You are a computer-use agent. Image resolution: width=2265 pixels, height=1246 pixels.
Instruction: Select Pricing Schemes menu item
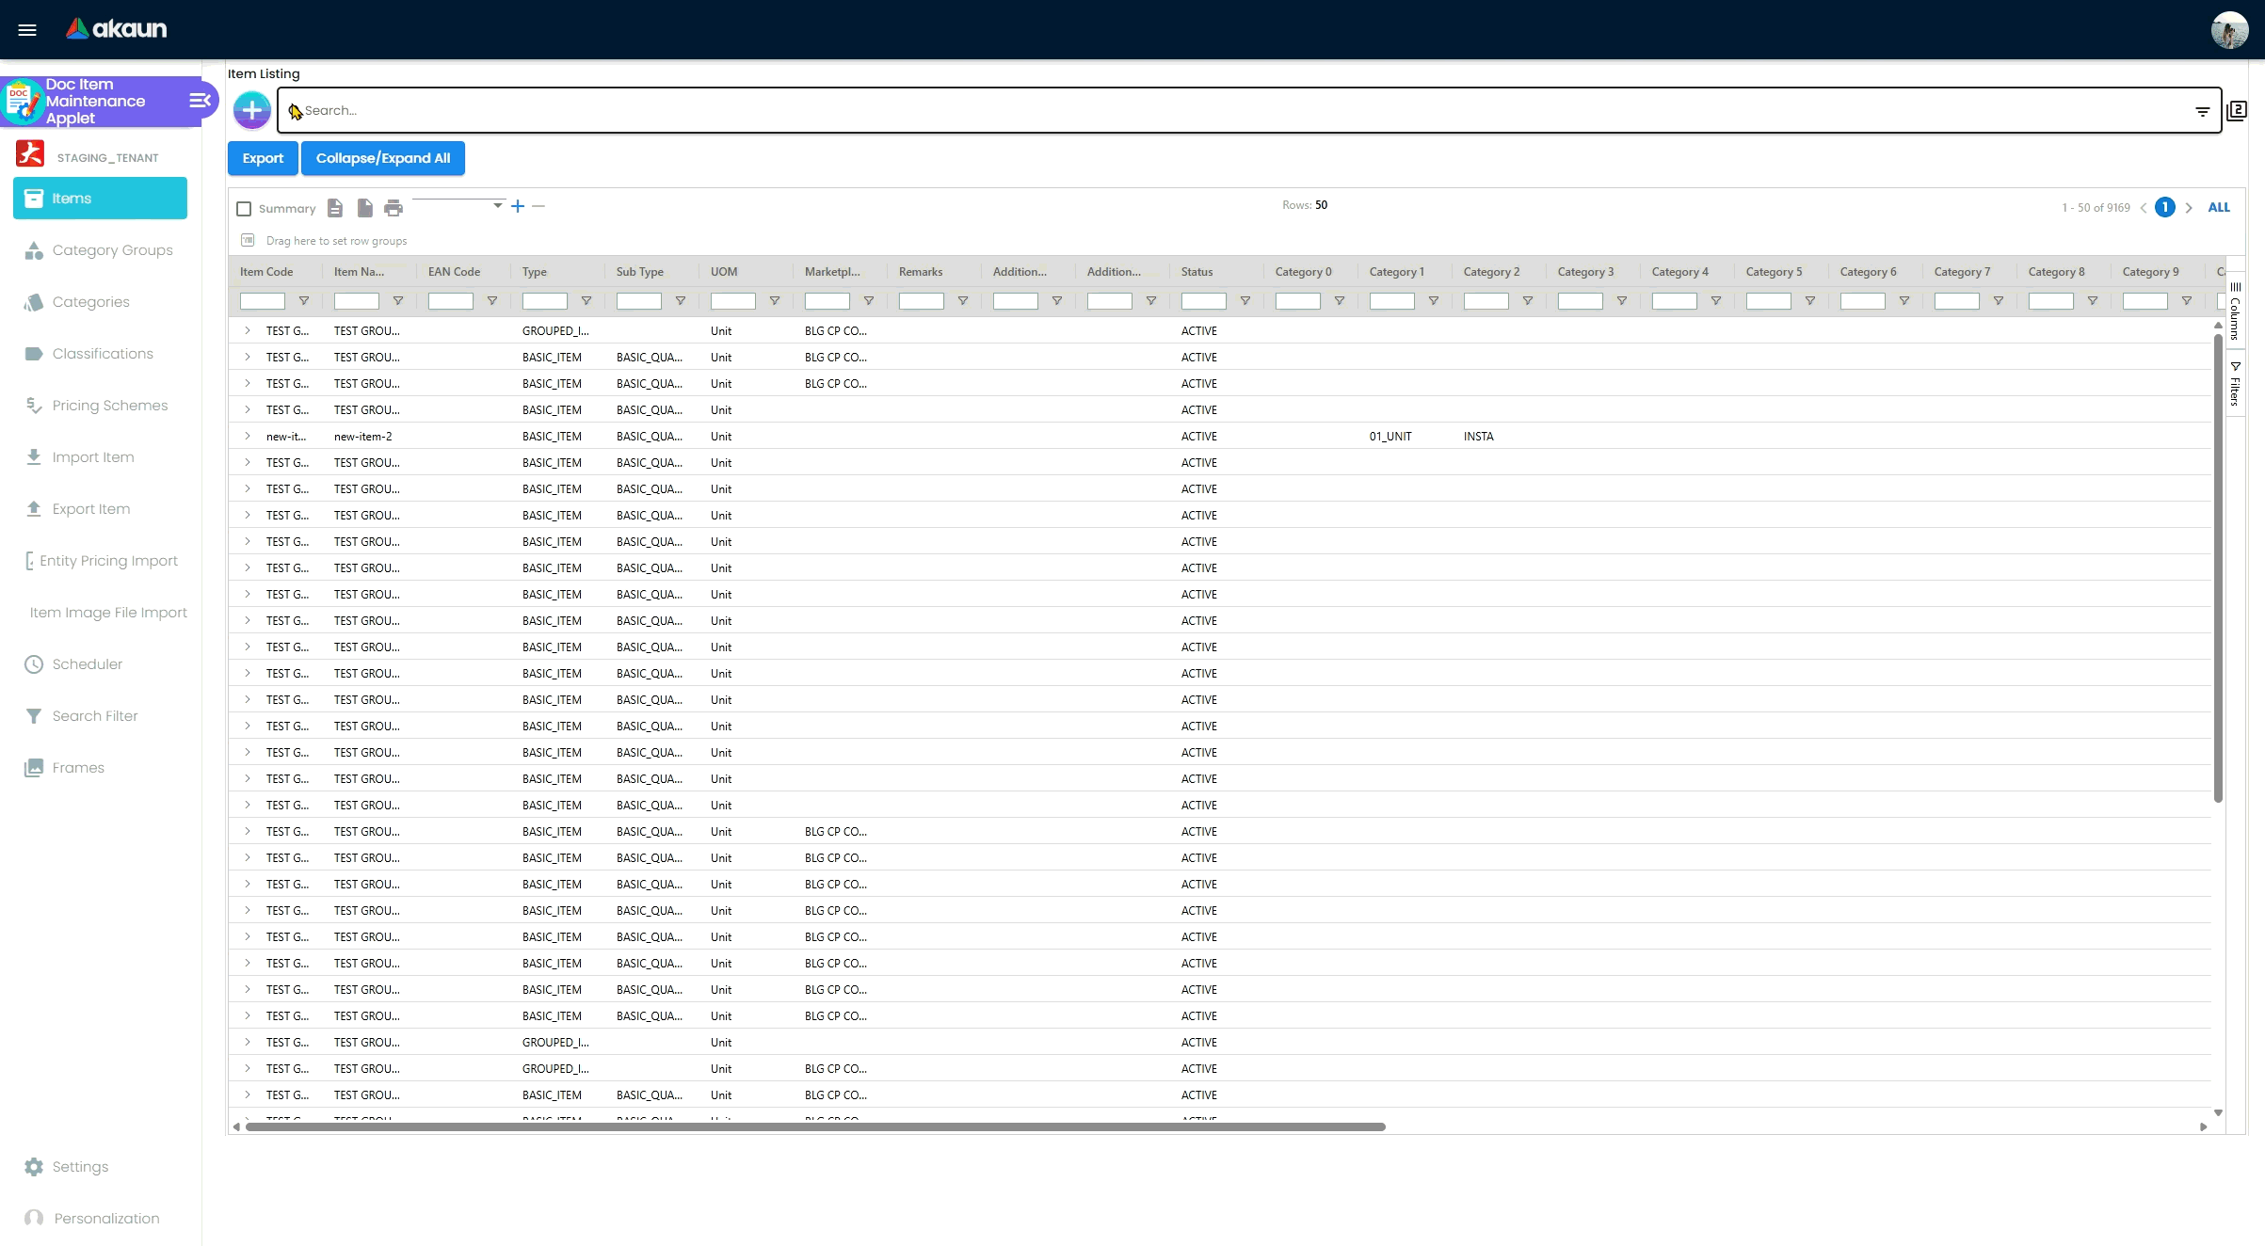pos(109,406)
